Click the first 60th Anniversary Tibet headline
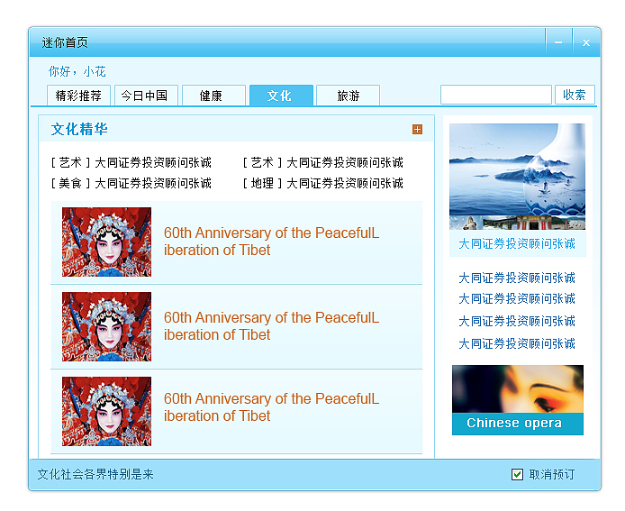 271,242
